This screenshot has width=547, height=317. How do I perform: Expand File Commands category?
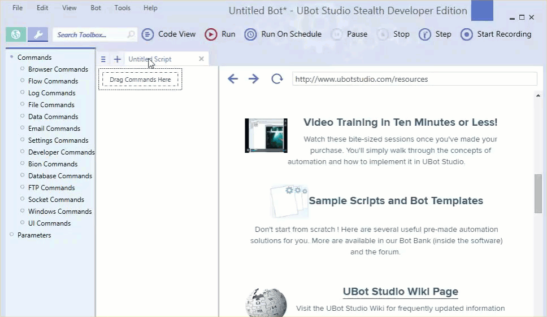pos(23,104)
